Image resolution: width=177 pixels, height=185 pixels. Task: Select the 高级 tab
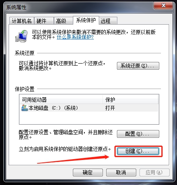coord(63,21)
